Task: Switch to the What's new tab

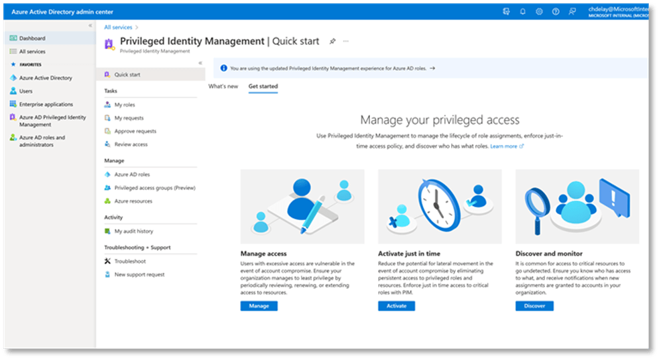Action: pos(223,87)
